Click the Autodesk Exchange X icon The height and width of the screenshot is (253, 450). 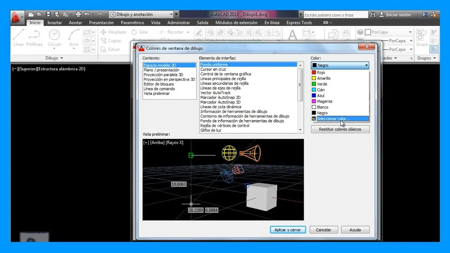click(x=425, y=15)
